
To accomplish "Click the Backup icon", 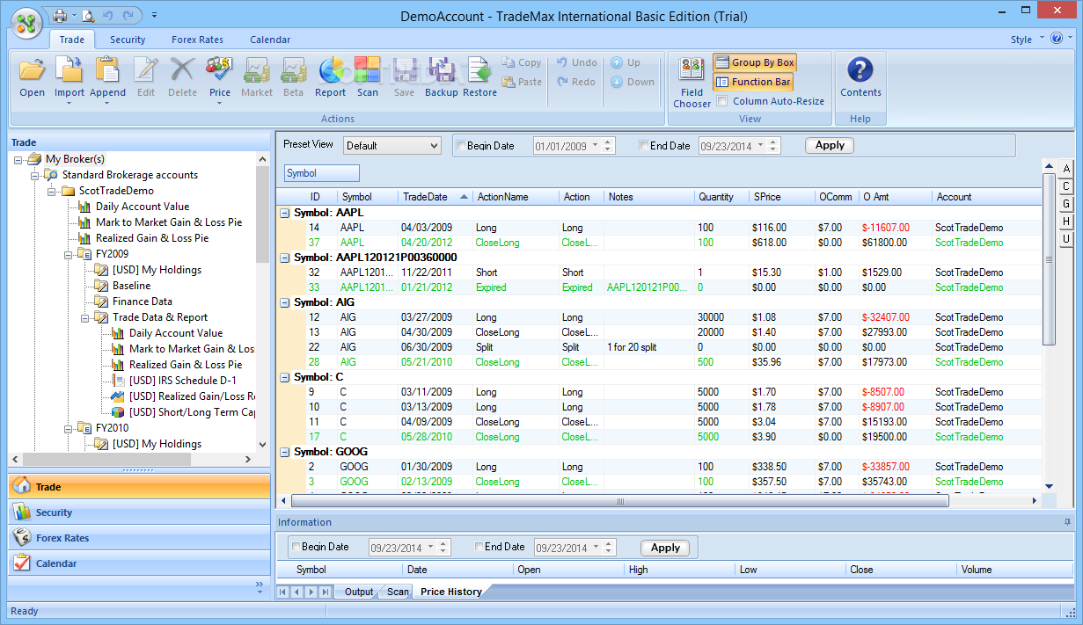I will 442,69.
